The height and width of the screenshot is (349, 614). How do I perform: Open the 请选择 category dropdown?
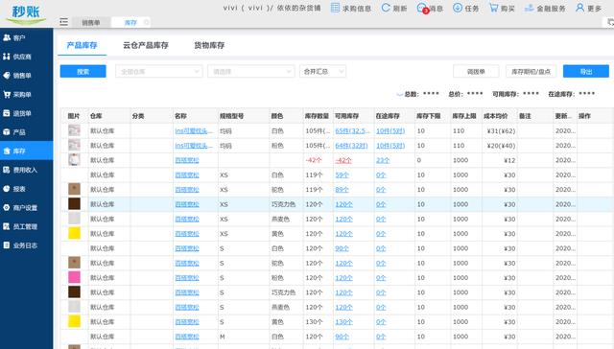[250, 72]
